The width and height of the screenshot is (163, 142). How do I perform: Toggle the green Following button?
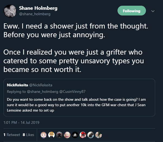tap(132, 11)
